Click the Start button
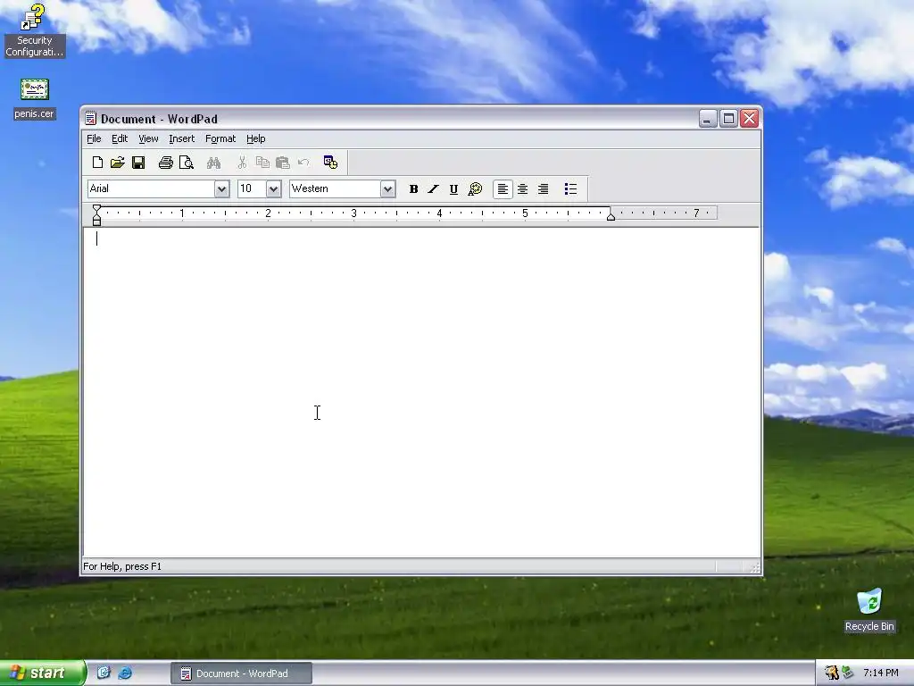This screenshot has height=686, width=914. click(43, 673)
